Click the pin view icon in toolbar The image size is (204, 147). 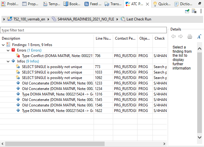click(x=187, y=11)
